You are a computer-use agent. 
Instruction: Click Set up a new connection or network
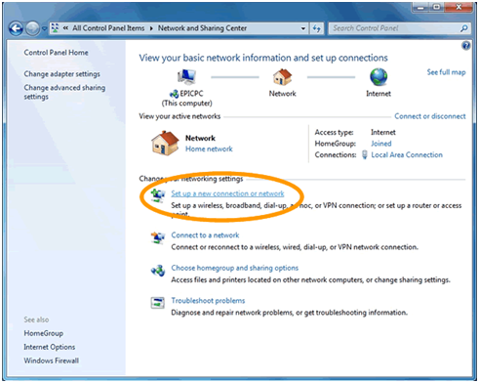227,193
